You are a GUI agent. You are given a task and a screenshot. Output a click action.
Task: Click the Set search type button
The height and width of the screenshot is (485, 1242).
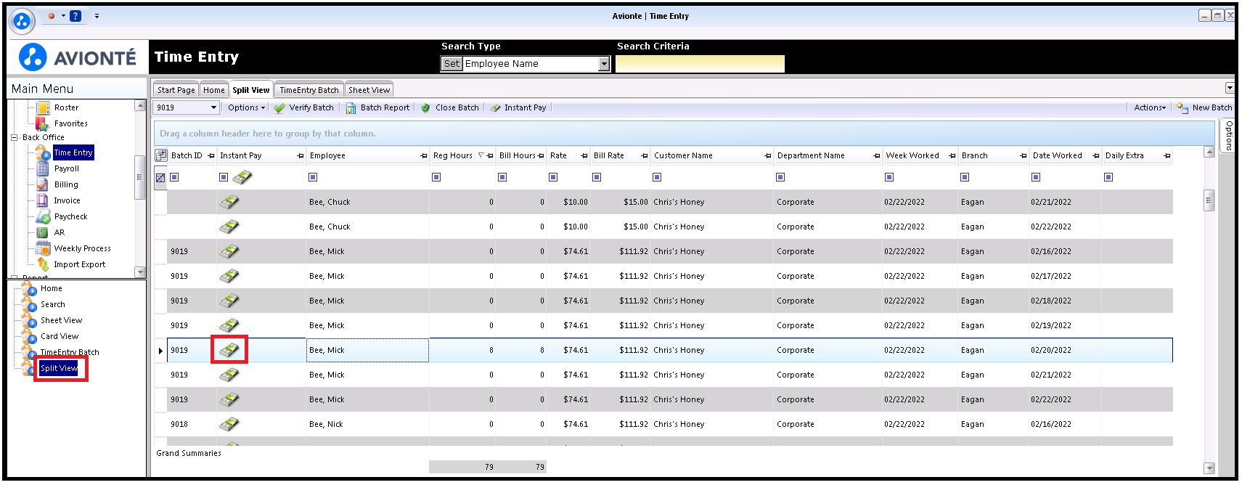452,64
